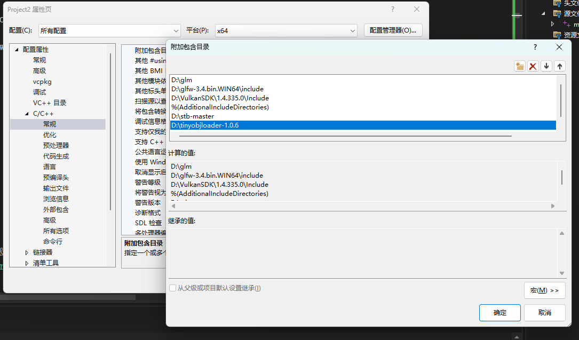579x340 pixels.
Task: Move selected directory down with arrow
Action: tap(546, 66)
